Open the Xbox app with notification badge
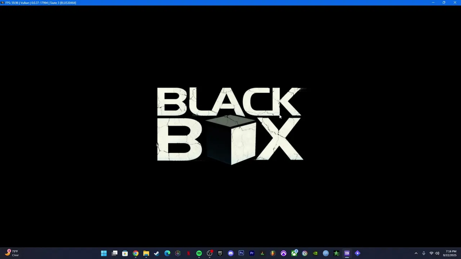This screenshot has width=461, height=259. coord(294,253)
